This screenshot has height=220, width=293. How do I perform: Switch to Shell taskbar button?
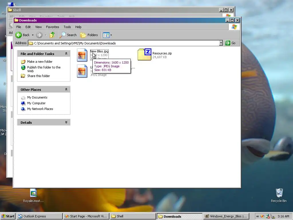coord(133,216)
